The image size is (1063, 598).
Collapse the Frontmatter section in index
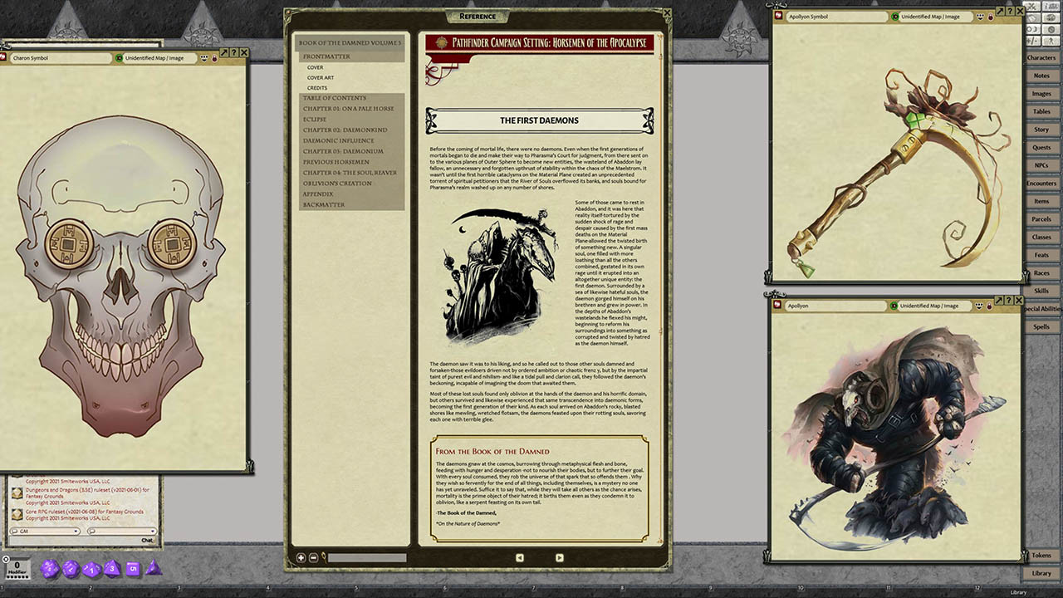(326, 56)
